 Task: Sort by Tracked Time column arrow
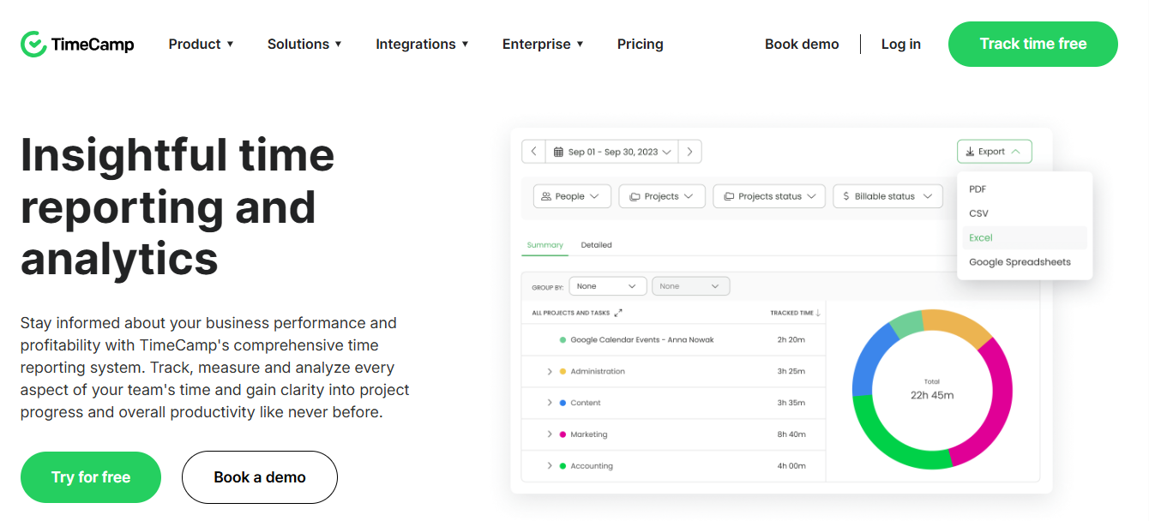click(x=818, y=313)
